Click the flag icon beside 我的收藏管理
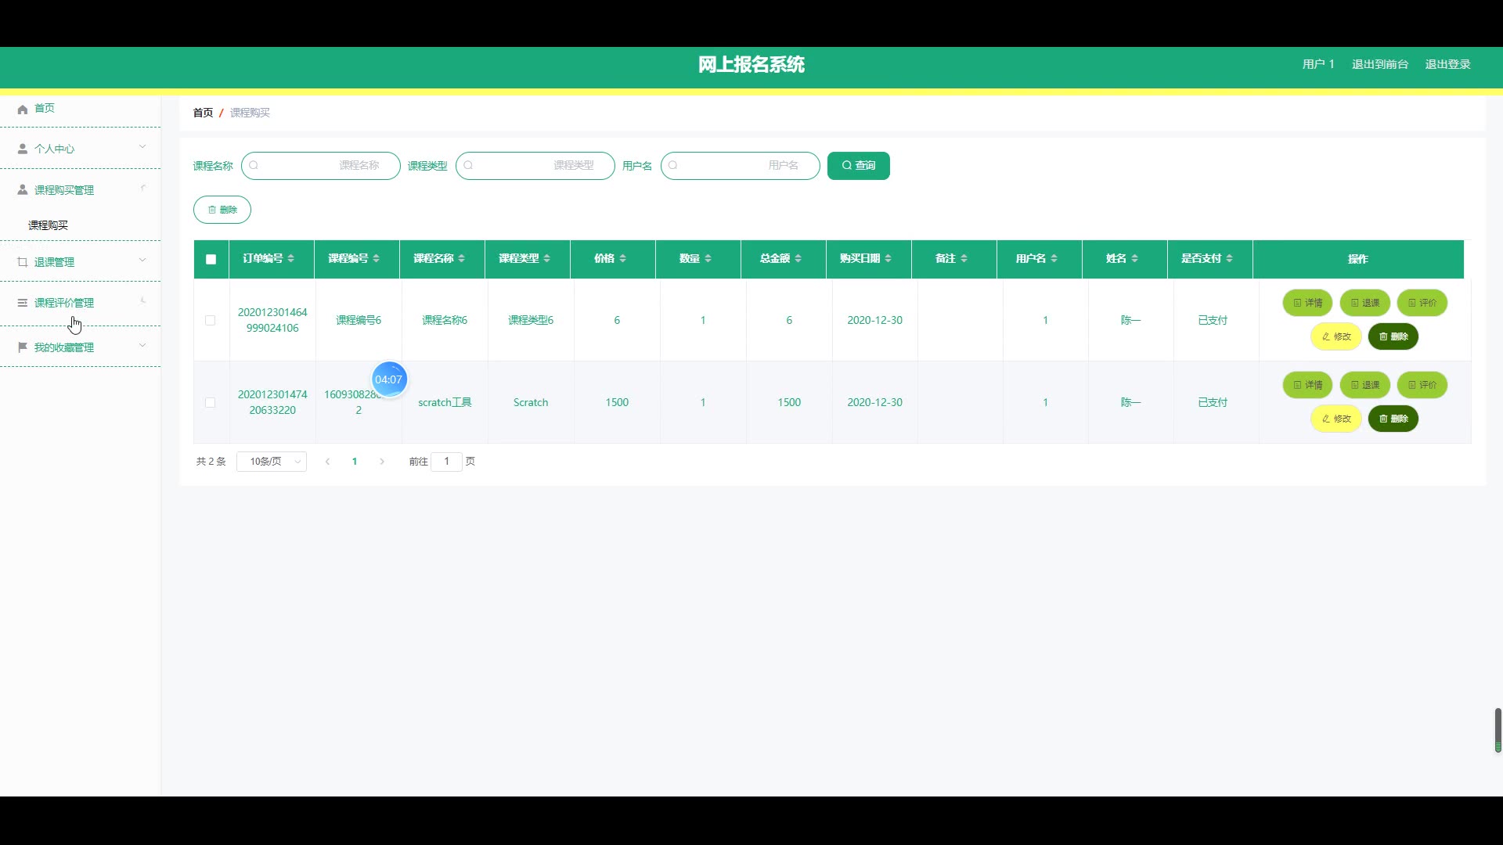1503x845 pixels. tap(23, 347)
